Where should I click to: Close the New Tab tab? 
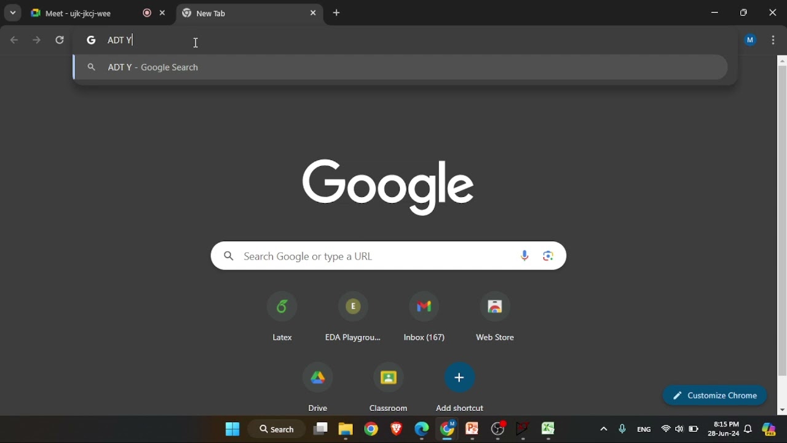(x=314, y=13)
